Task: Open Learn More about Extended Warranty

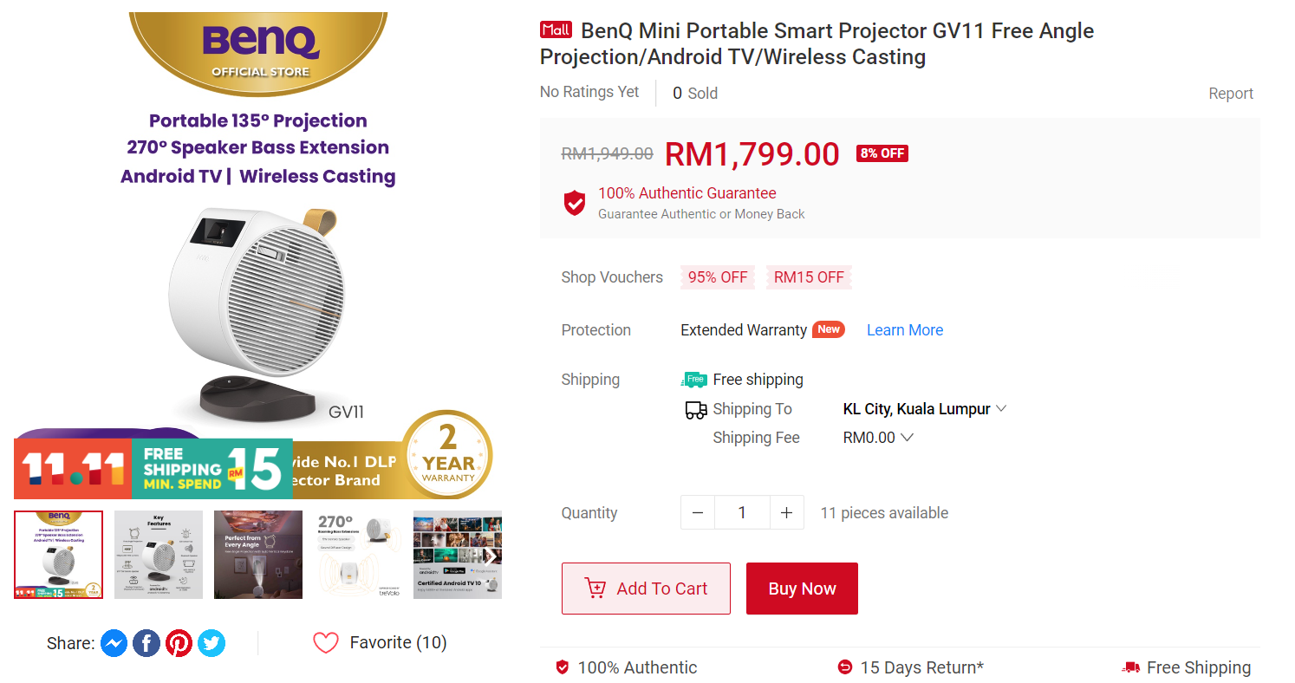Action: (x=904, y=329)
